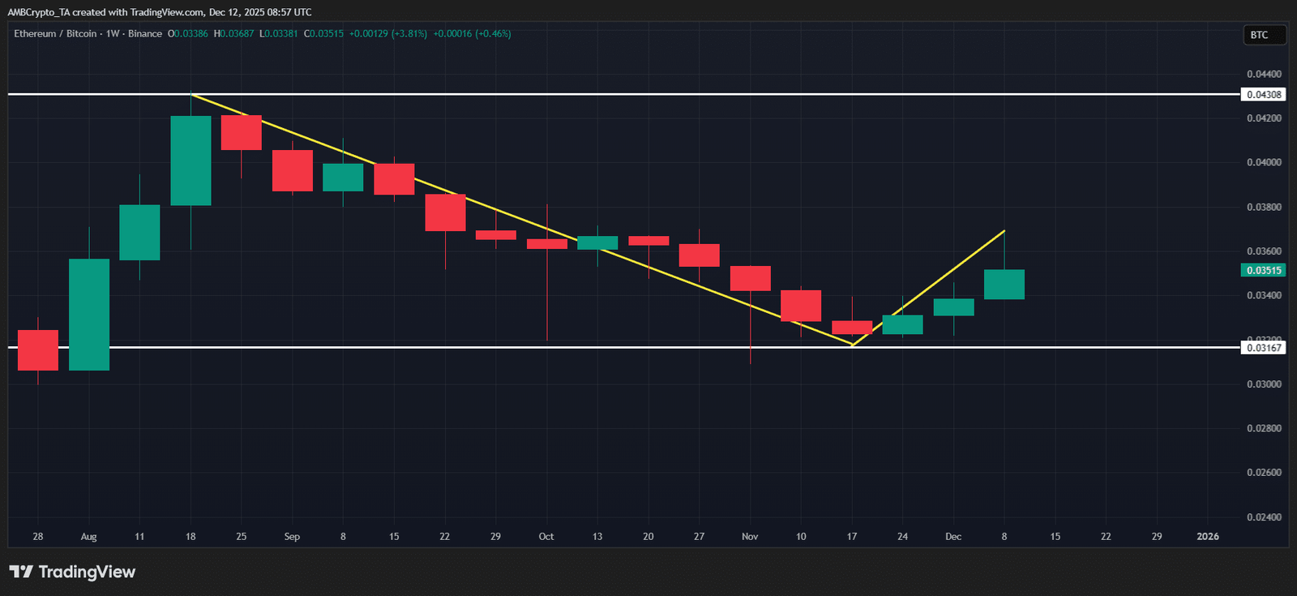Click the TradingView logo icon
Viewport: 1297px width, 596px height.
click(x=21, y=572)
